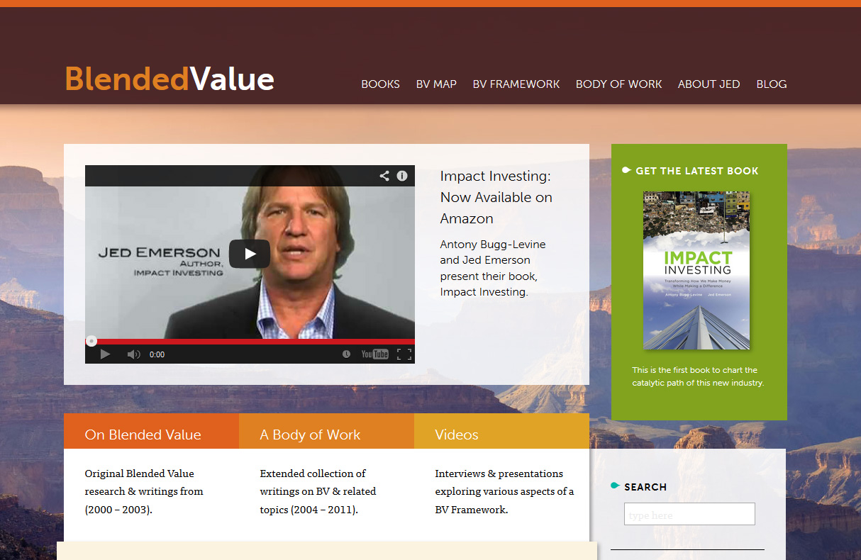Select the A Body of Work tab

click(x=326, y=431)
